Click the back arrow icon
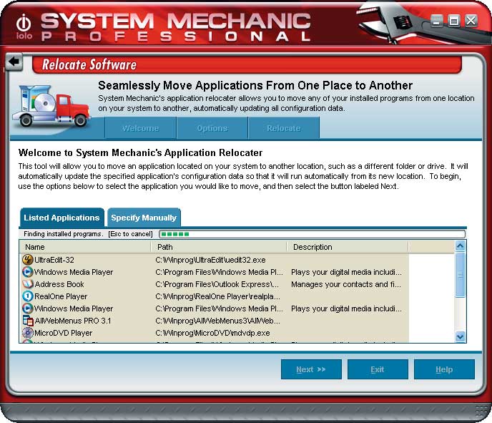The height and width of the screenshot is (423, 492). [x=14, y=62]
